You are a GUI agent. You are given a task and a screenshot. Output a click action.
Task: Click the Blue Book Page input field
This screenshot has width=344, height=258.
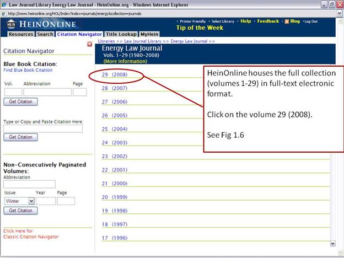[79, 92]
